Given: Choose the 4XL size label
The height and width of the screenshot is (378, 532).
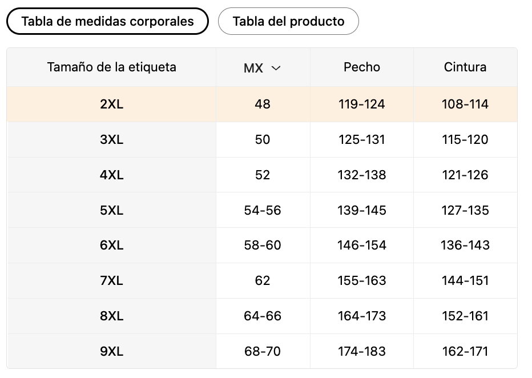Looking at the screenshot, I should (x=111, y=175).
